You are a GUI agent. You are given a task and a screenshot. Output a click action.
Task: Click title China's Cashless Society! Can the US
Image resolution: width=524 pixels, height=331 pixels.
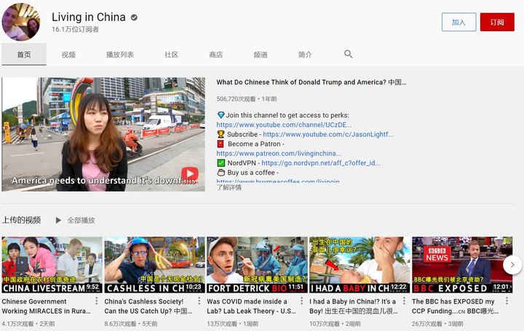point(148,306)
